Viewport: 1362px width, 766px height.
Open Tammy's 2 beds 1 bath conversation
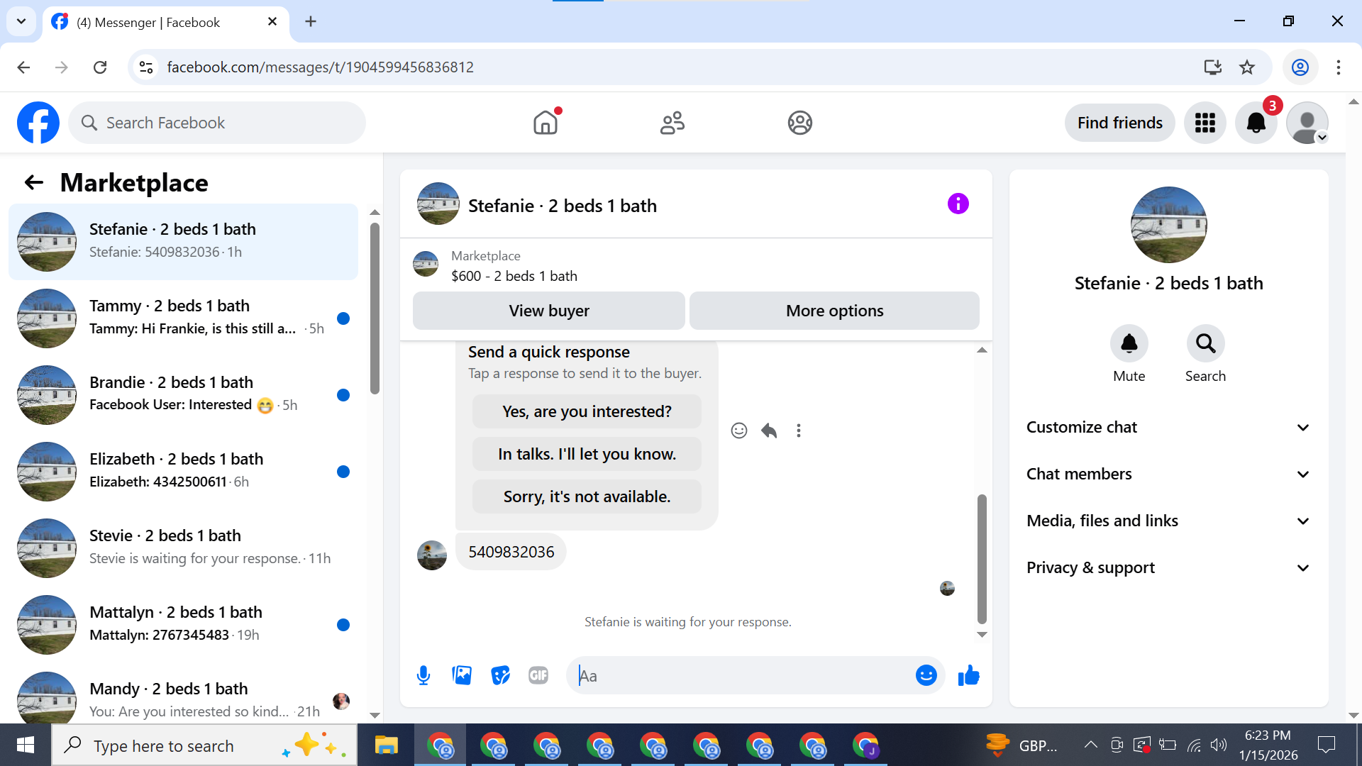184,317
